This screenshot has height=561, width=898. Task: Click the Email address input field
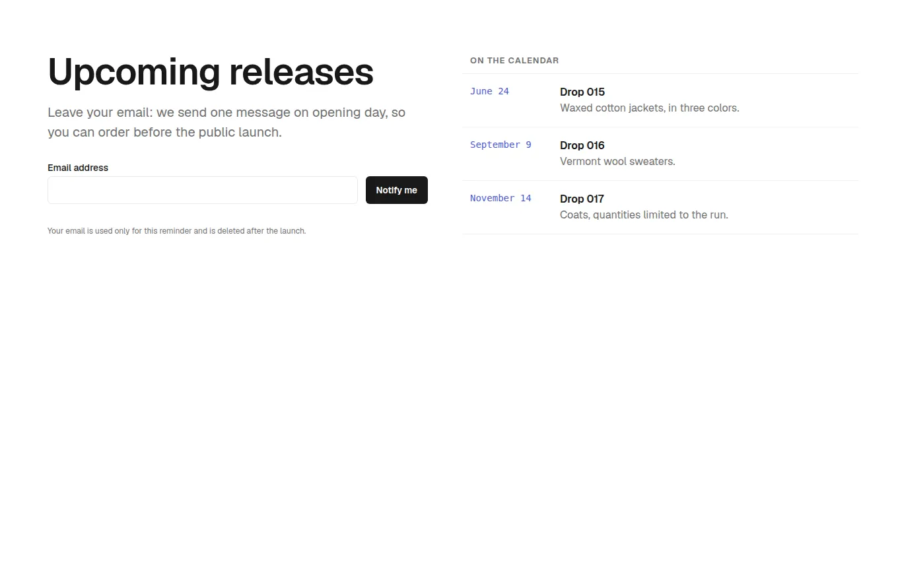[203, 190]
